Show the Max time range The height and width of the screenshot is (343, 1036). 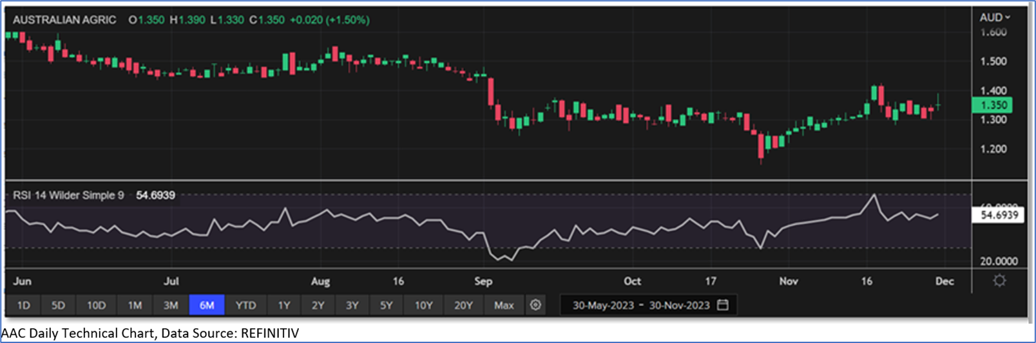tap(504, 305)
